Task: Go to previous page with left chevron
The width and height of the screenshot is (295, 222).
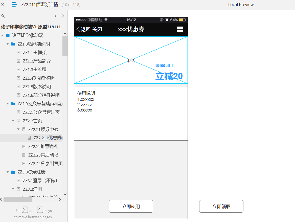Action: click(56, 16)
